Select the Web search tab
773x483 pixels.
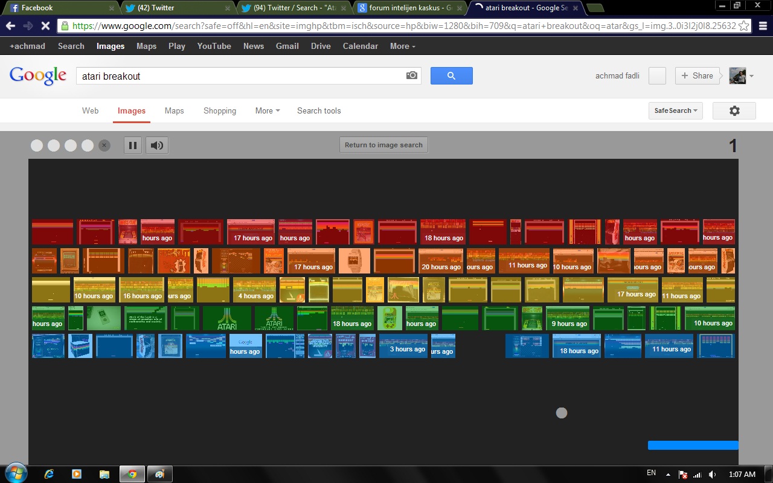coord(90,110)
